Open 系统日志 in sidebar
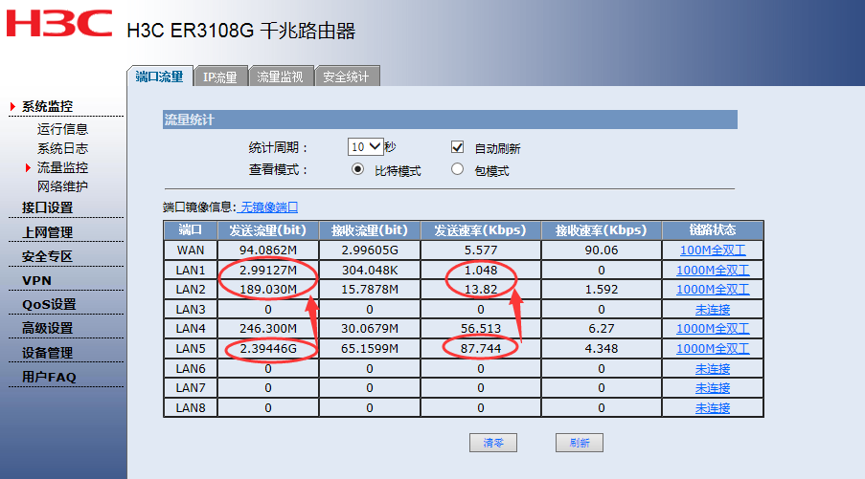The width and height of the screenshot is (865, 479). click(62, 148)
